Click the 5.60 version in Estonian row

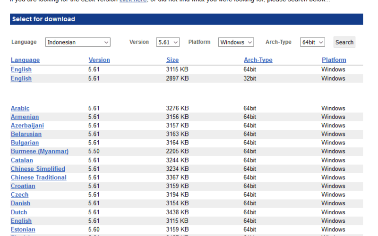coord(94,229)
